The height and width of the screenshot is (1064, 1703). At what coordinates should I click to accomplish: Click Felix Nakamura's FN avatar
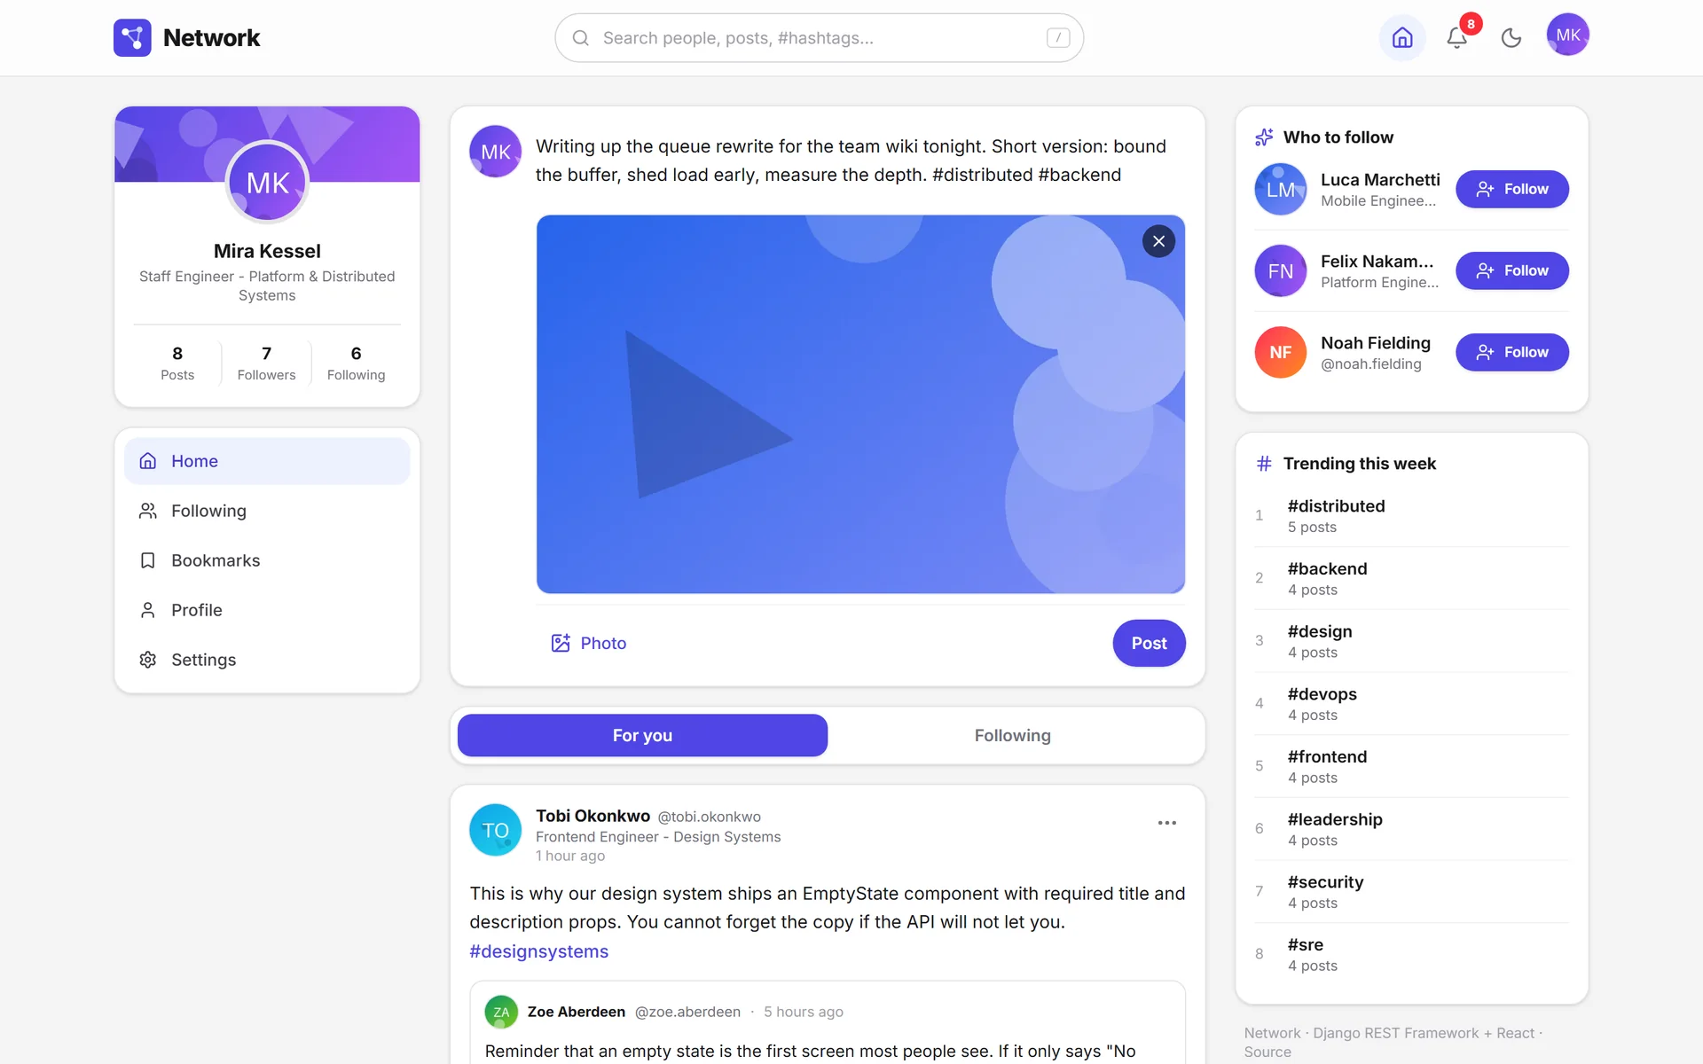pyautogui.click(x=1280, y=270)
